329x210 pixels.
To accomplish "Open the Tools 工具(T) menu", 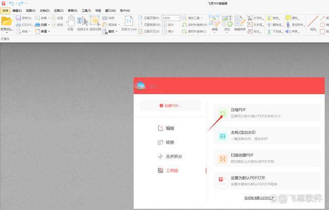I will (x=86, y=10).
